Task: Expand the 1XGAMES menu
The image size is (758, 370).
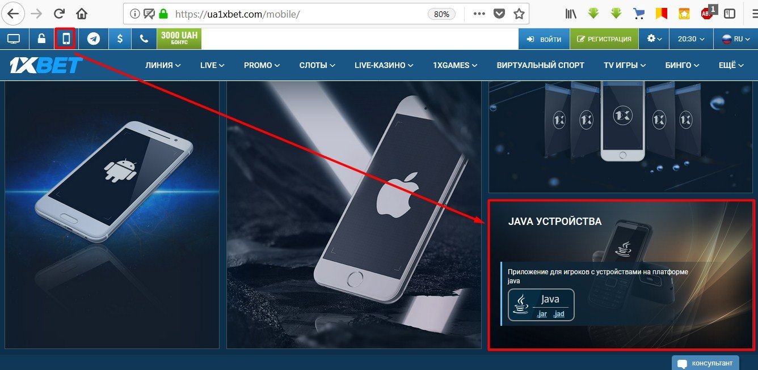Action: pos(455,65)
